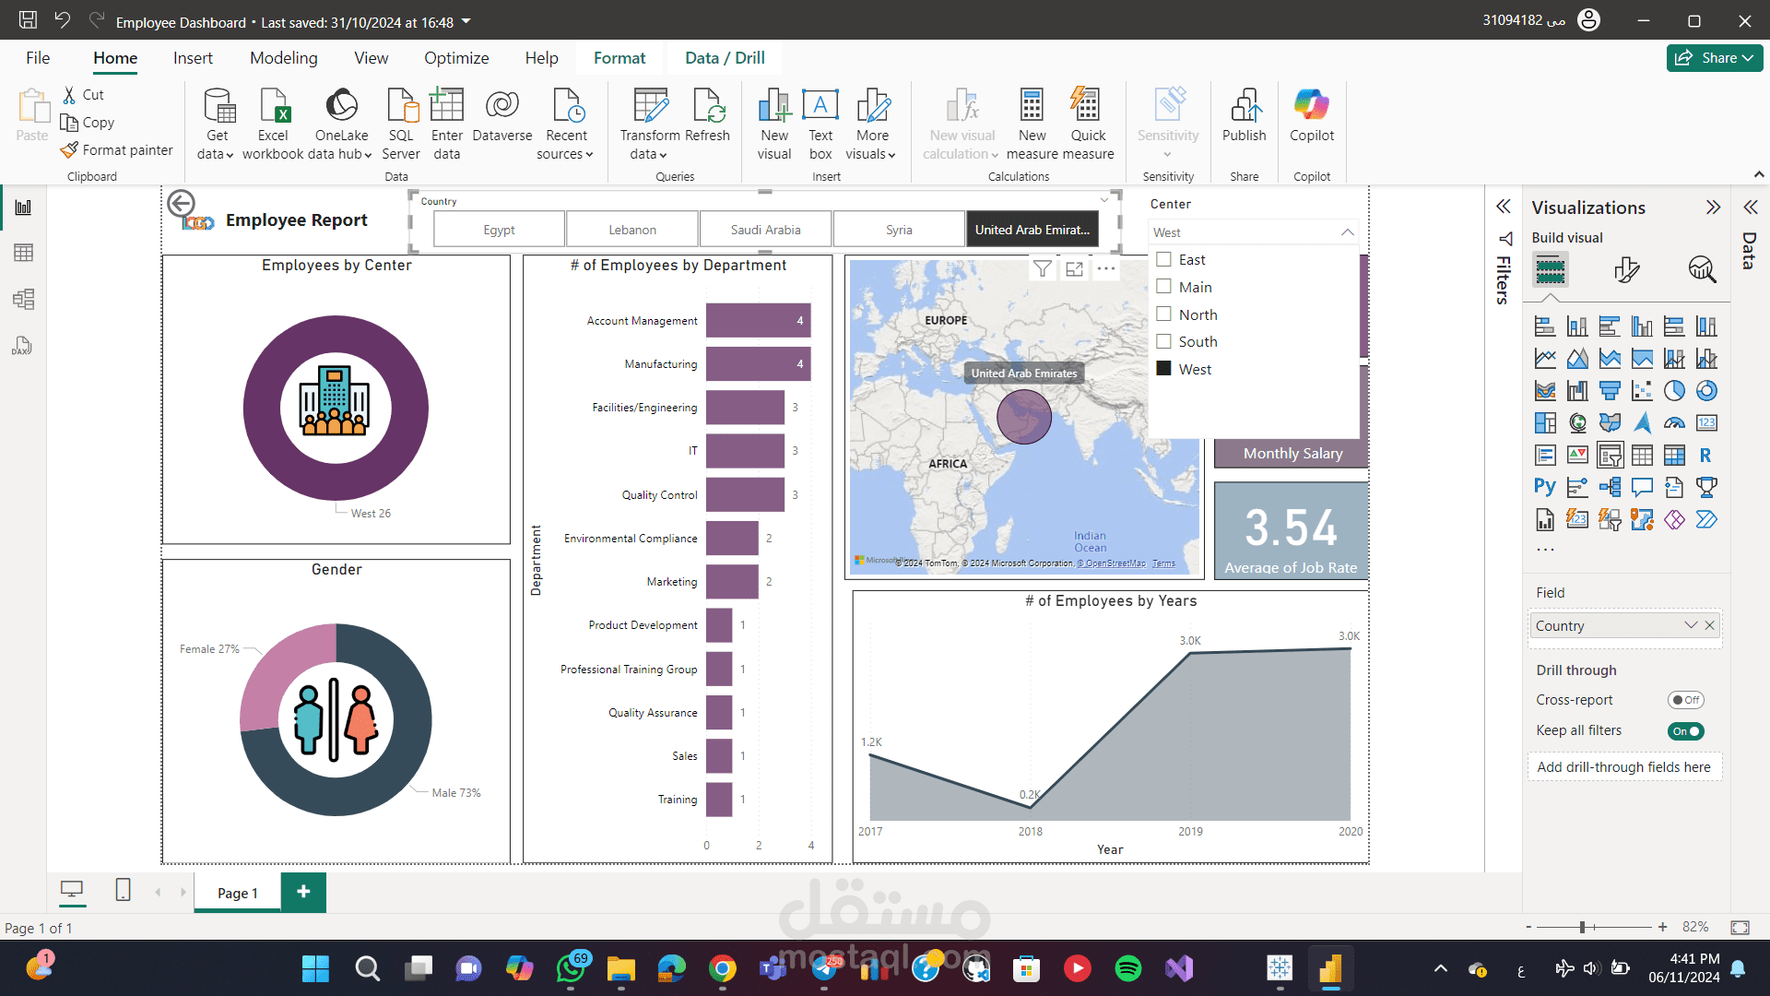Select the Python visual icon
The width and height of the screenshot is (1770, 996).
1544,487
